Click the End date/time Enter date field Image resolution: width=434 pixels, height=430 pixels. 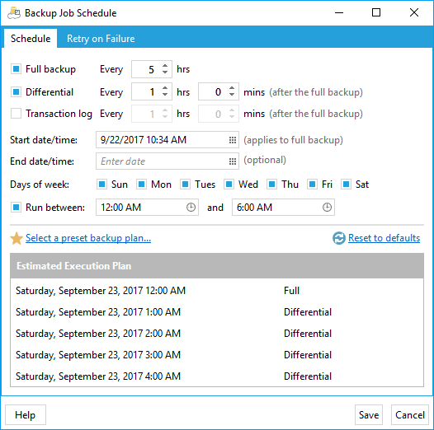(167, 161)
